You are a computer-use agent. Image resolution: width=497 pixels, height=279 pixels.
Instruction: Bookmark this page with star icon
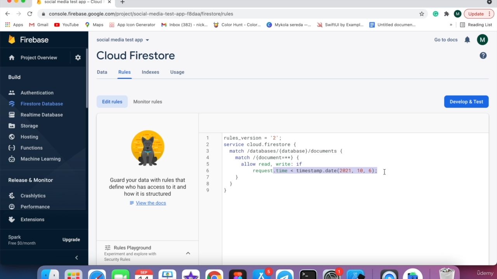pyautogui.click(x=422, y=14)
